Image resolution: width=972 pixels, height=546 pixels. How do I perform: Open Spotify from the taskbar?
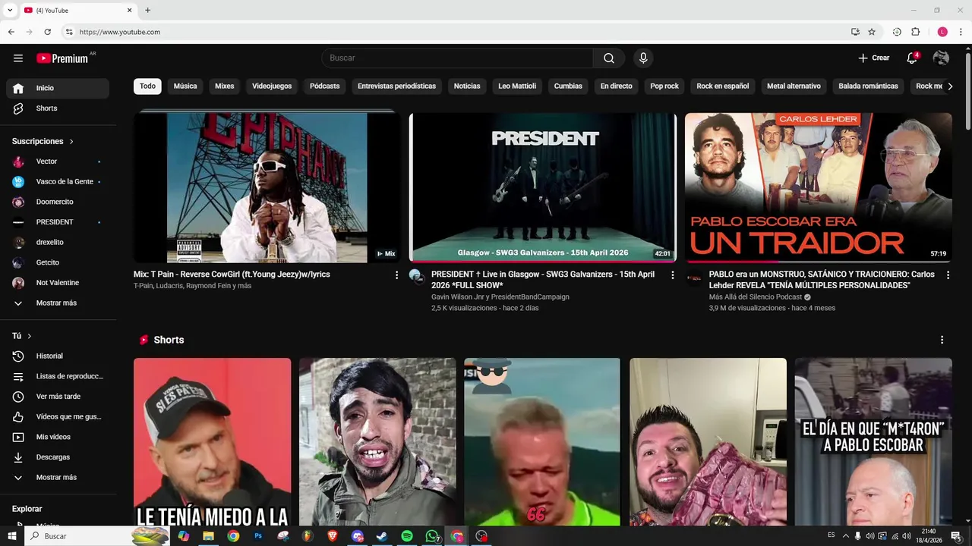point(407,536)
